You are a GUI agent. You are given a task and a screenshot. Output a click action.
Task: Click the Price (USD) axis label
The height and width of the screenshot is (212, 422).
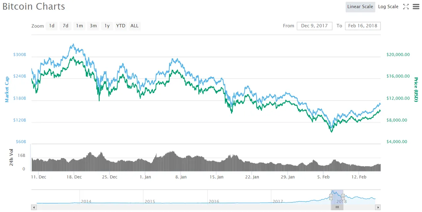pos(416,89)
